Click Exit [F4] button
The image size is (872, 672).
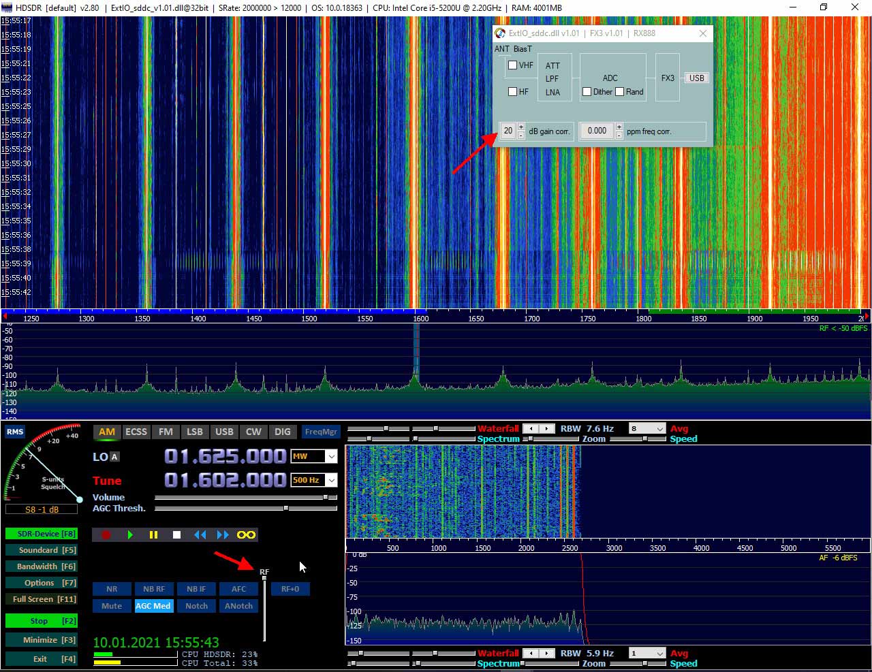tap(41, 659)
